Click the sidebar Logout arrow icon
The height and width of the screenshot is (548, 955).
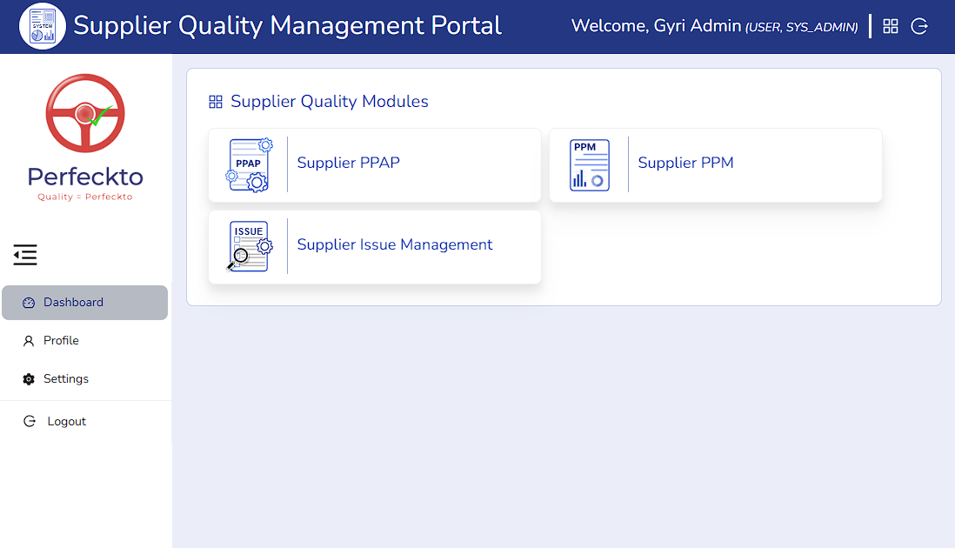click(x=30, y=421)
